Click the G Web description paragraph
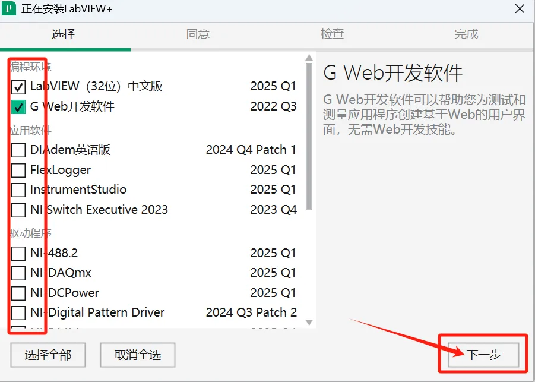Image resolution: width=535 pixels, height=382 pixels. tap(424, 114)
